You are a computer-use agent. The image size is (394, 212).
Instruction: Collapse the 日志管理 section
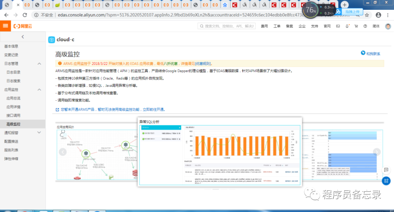pyautogui.click(x=39, y=63)
